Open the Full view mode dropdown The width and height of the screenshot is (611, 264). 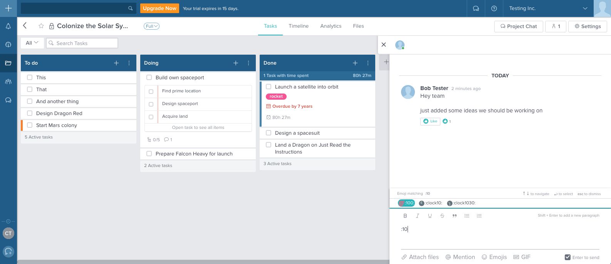point(151,26)
